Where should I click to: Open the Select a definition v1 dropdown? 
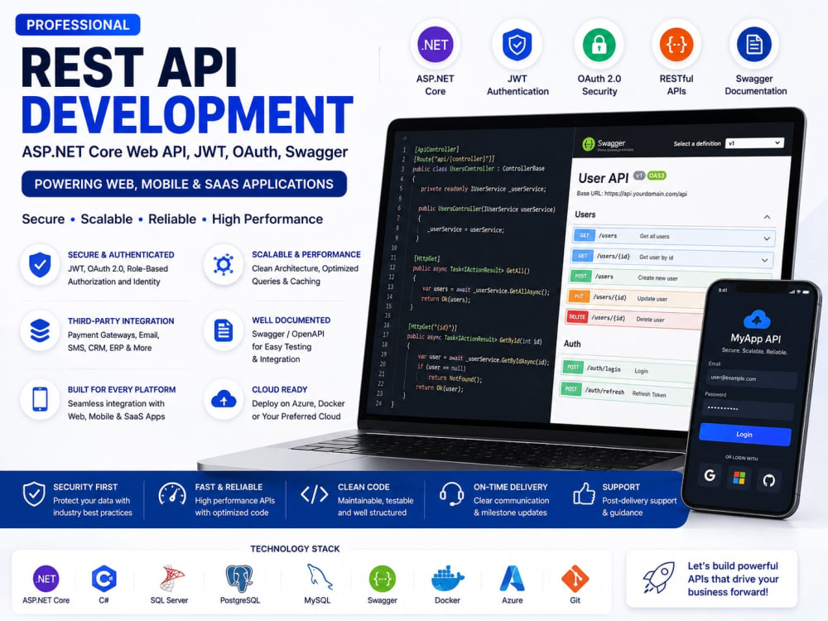click(754, 143)
